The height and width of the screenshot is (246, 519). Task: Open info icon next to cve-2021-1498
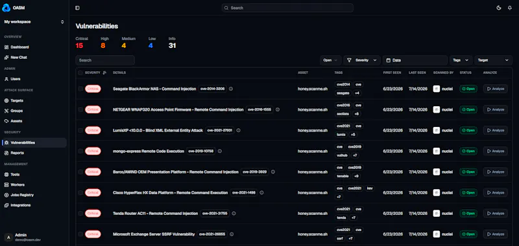coord(262,193)
